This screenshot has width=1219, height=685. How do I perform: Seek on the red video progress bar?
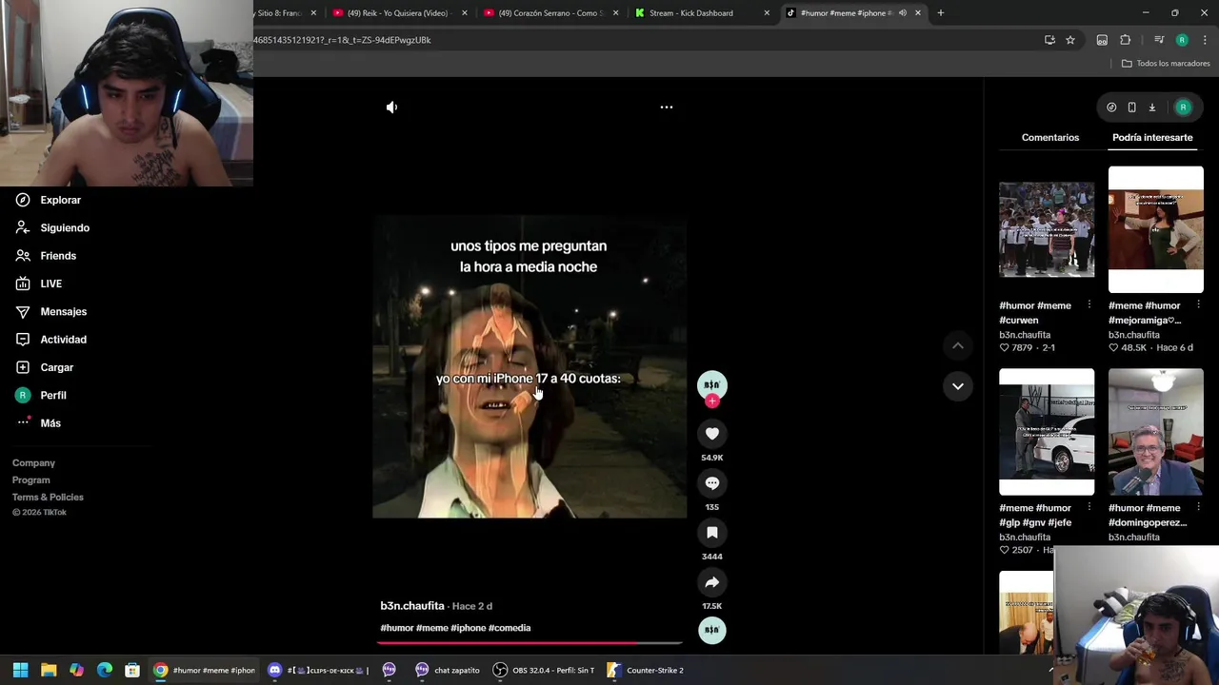pos(530,643)
